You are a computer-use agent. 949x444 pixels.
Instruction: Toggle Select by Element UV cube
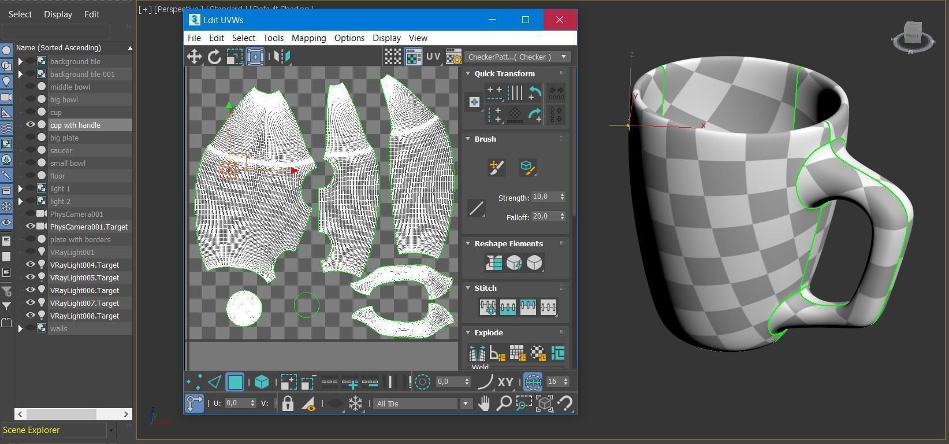(x=262, y=382)
